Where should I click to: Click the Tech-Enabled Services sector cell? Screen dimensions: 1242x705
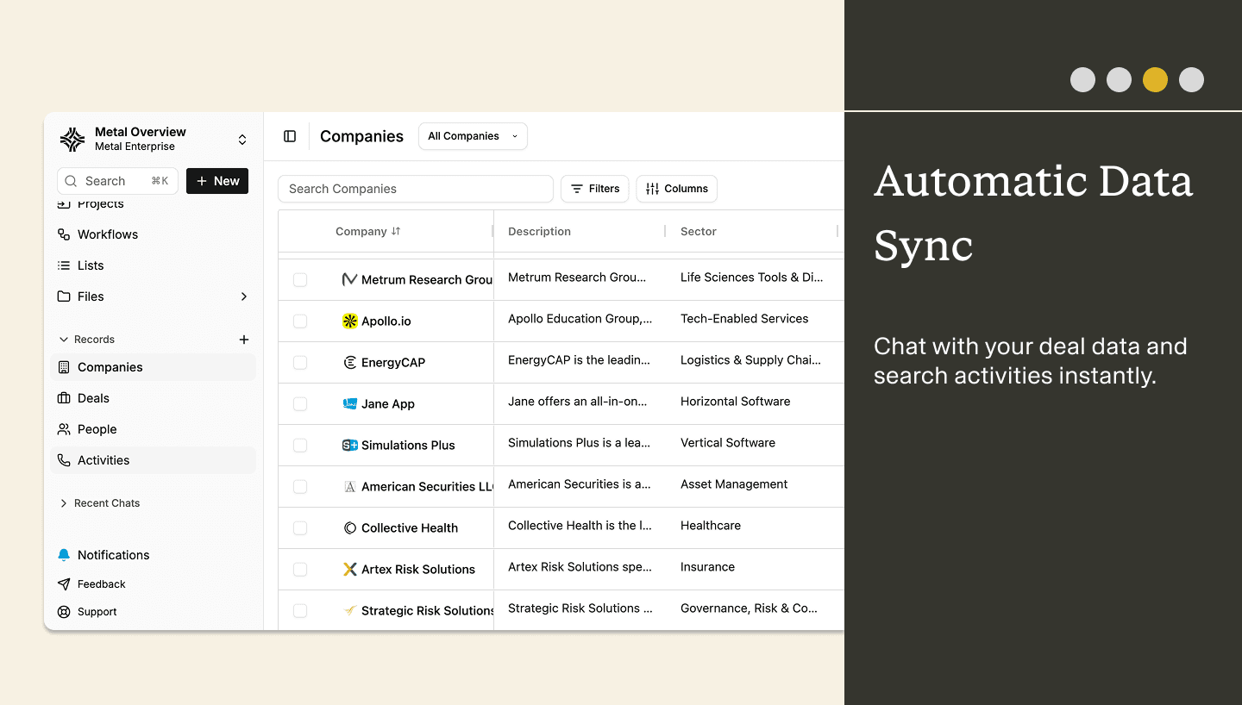tap(744, 319)
